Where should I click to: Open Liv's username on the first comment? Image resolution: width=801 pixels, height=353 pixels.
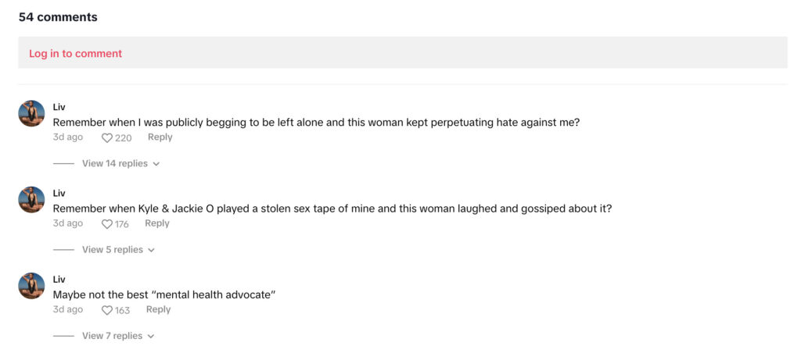59,107
